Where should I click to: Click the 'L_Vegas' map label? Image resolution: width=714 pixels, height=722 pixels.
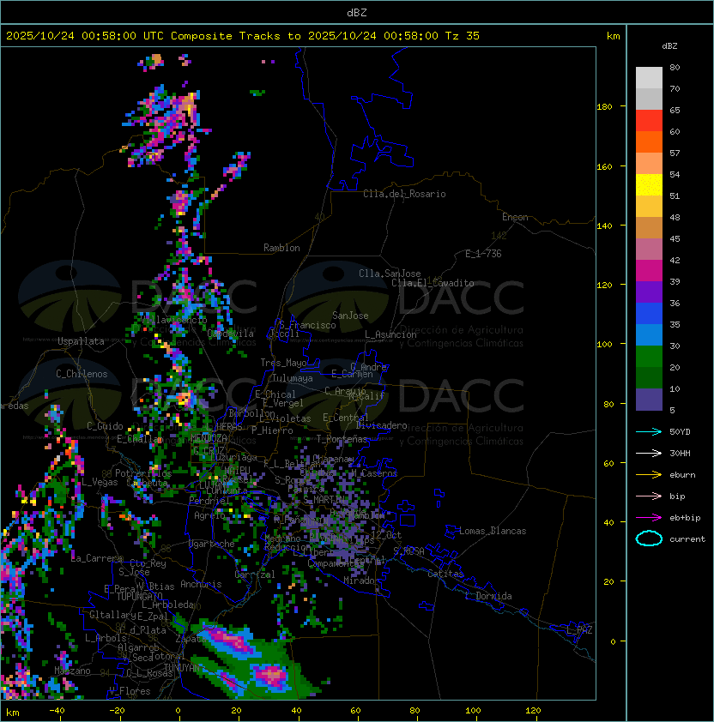100,482
